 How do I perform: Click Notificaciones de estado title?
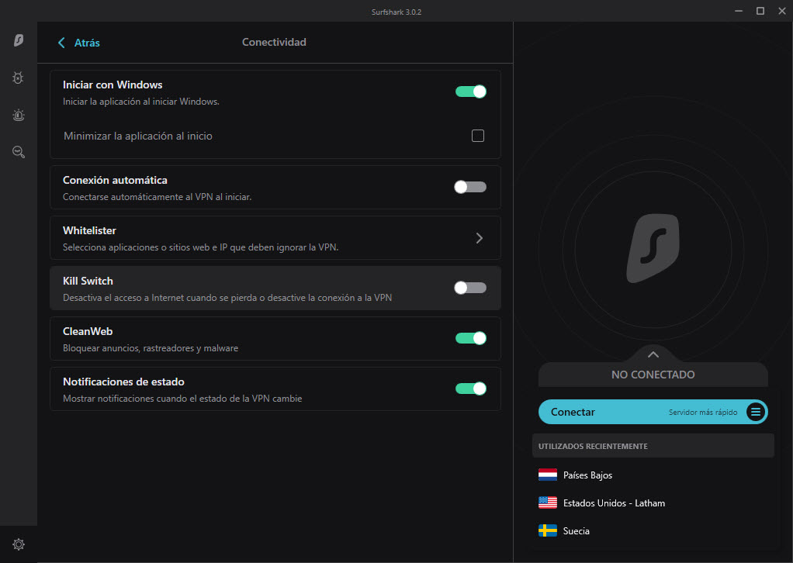(123, 382)
